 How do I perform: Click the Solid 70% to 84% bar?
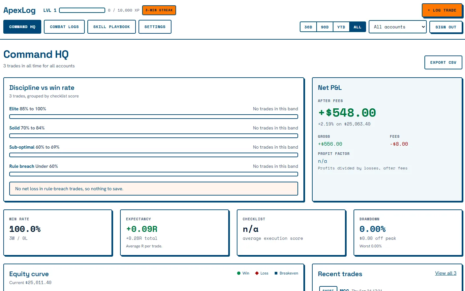tap(154, 136)
